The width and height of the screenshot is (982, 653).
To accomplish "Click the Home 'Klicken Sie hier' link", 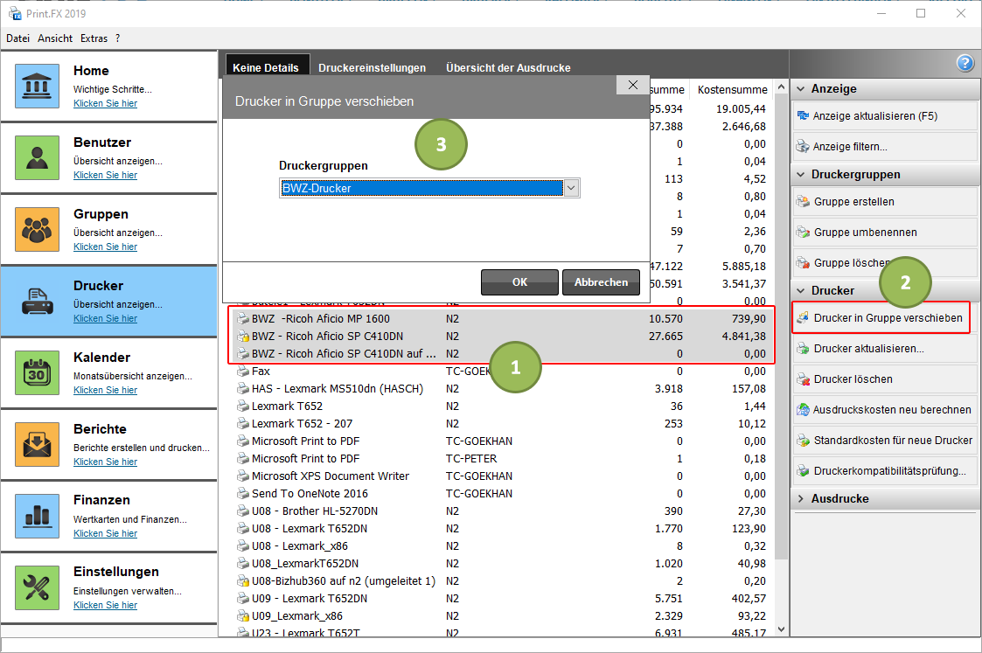I will pos(105,103).
